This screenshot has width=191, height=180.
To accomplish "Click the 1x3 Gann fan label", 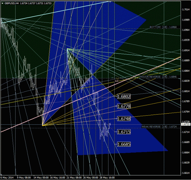I will [x=116, y=81].
